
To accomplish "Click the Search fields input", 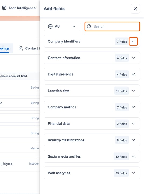I will (112, 26).
